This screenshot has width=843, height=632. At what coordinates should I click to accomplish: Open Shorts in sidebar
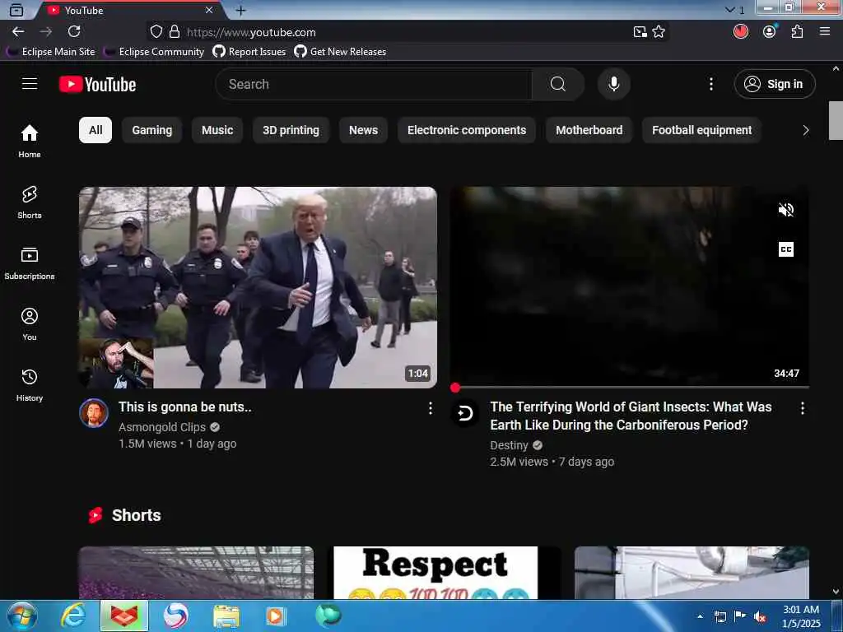point(30,202)
